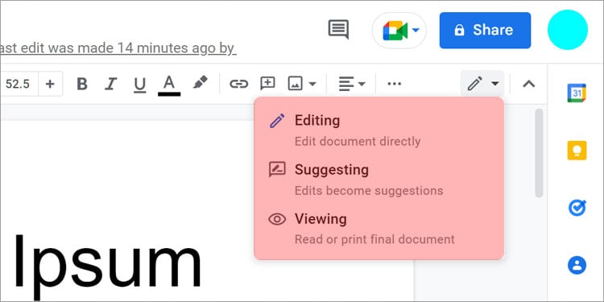Increase font size with plus button
This screenshot has width=604, height=302.
[50, 84]
